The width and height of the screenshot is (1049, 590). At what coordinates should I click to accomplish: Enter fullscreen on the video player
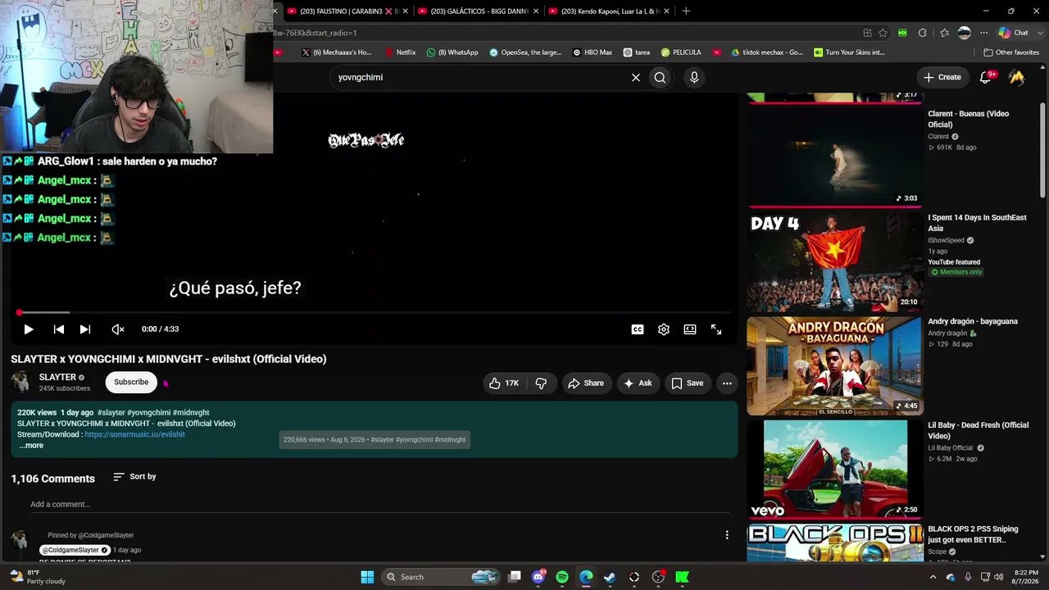[716, 329]
